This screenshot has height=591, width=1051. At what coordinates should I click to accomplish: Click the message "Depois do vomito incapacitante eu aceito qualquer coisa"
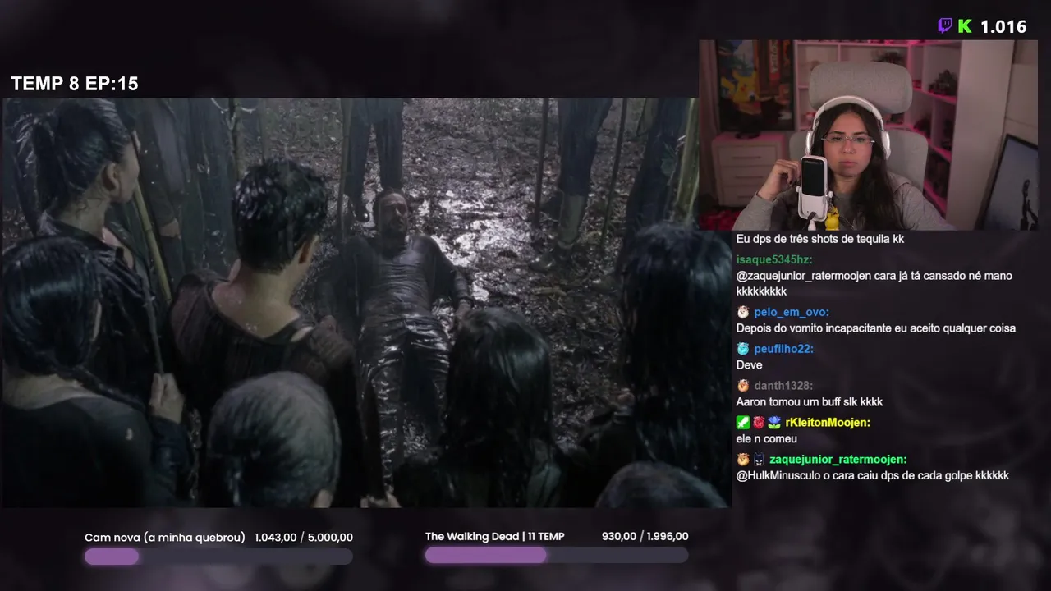876,328
